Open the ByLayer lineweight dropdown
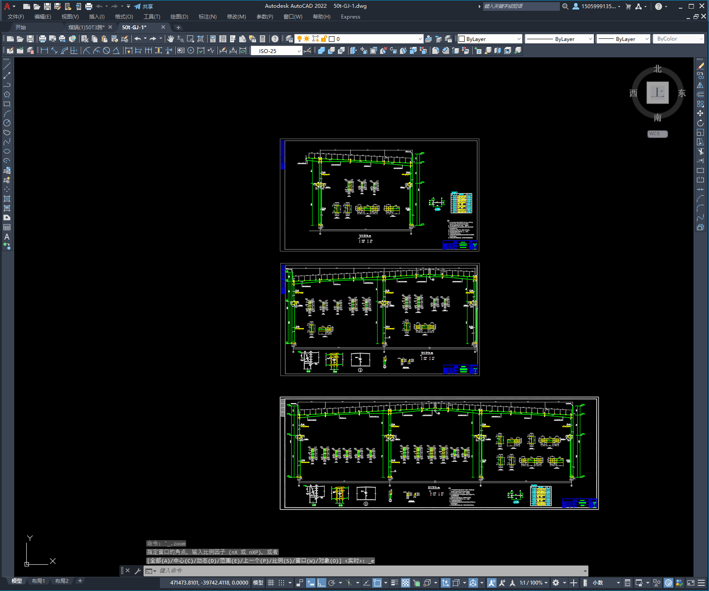Image resolution: width=709 pixels, height=591 pixels. point(624,39)
